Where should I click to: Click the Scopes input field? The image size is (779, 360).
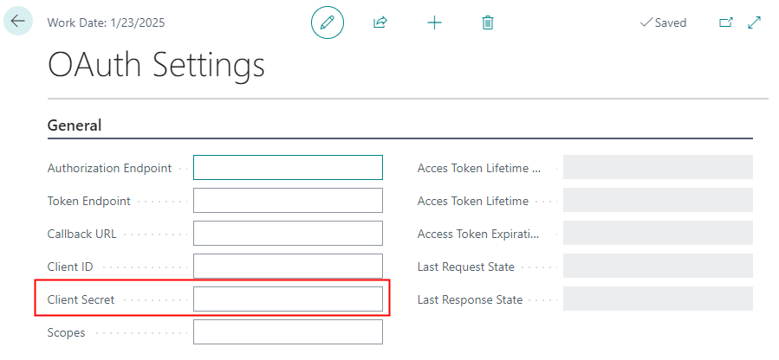click(x=288, y=332)
